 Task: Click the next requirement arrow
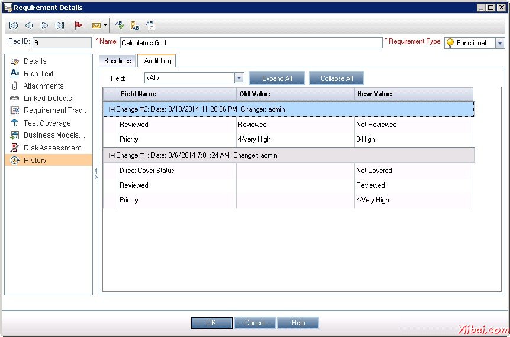[44, 25]
